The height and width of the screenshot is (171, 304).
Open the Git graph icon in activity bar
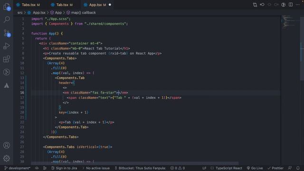click(7, 72)
